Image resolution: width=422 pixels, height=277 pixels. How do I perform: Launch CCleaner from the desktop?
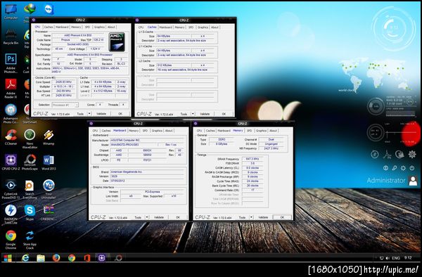pos(11,137)
